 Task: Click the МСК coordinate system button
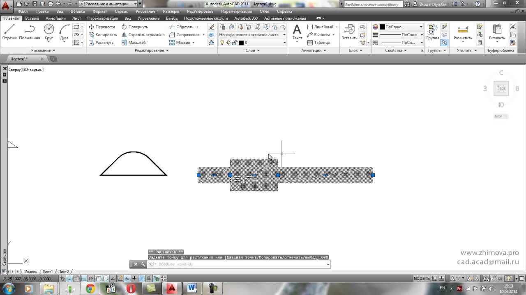coord(501,116)
